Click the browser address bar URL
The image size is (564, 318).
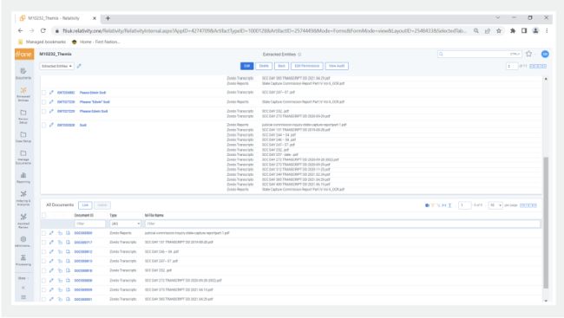pos(265,31)
